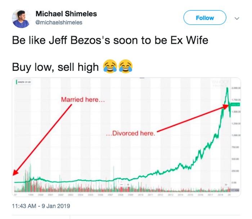Click the "Be like Jeff Bezos's" tweet text
The width and height of the screenshot is (252, 219).
click(110, 40)
